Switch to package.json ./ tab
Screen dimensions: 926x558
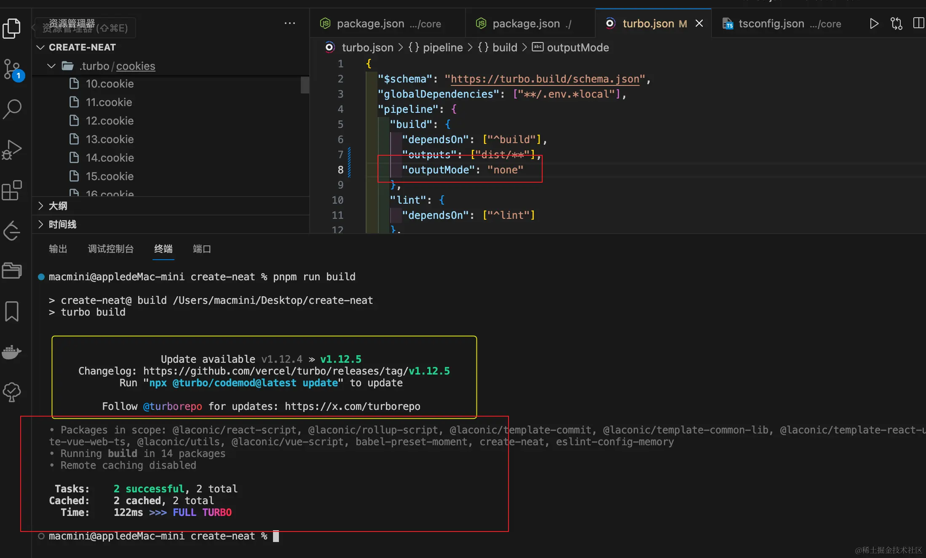coord(530,24)
